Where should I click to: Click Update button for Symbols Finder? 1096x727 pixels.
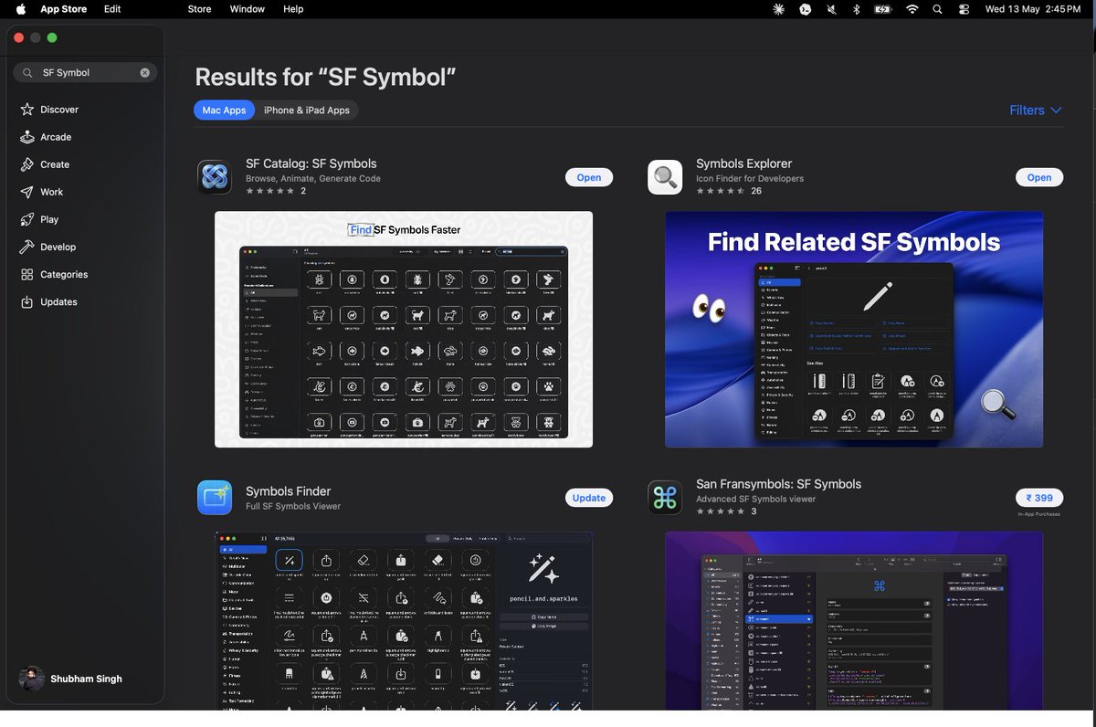click(589, 498)
